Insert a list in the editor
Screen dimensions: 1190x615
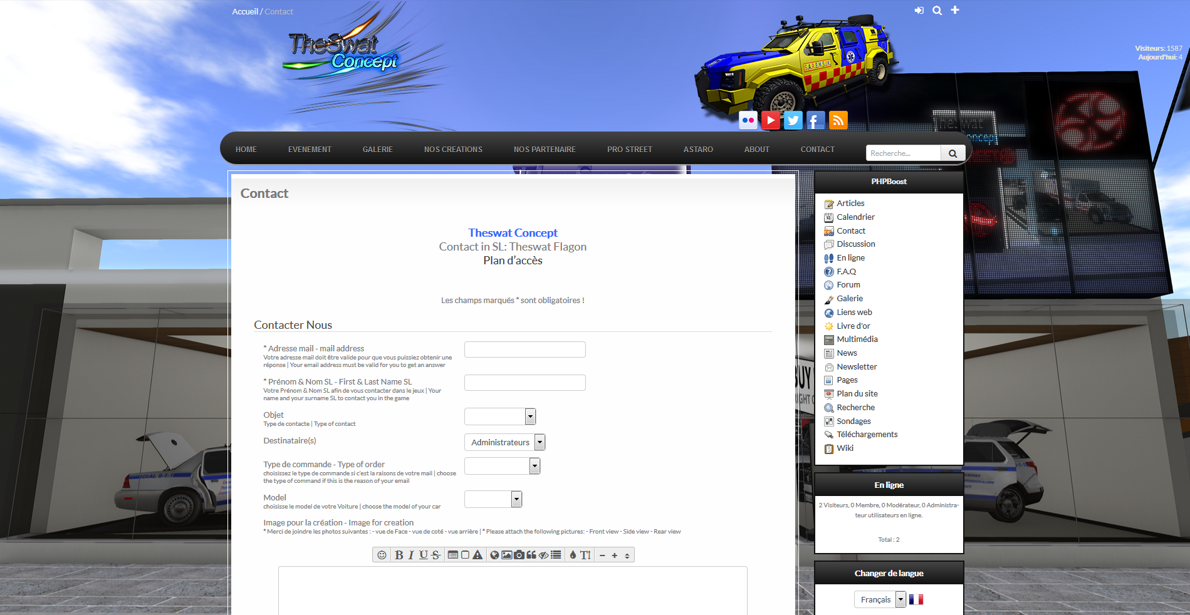556,555
